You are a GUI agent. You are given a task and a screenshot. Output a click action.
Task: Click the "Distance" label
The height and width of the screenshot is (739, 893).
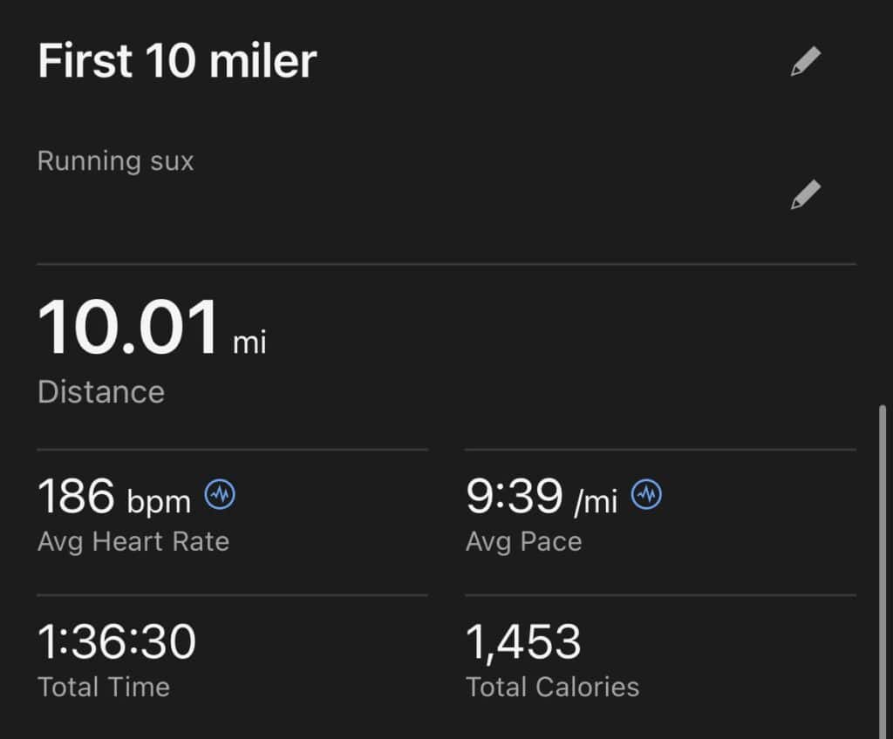click(101, 391)
